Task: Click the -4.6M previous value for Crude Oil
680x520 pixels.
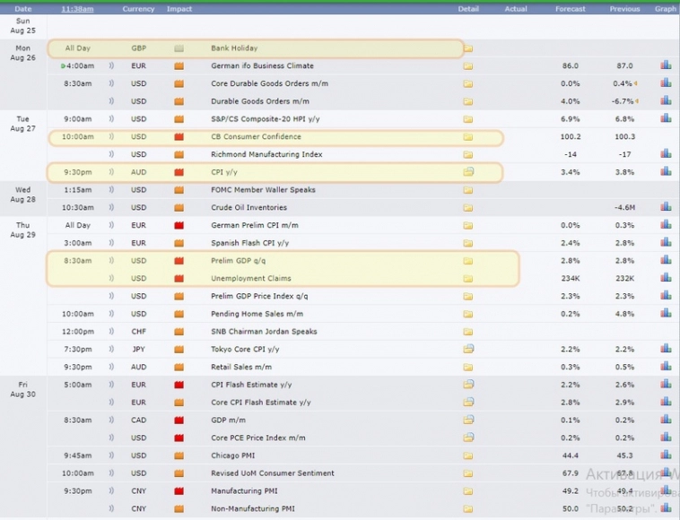Action: pos(624,208)
